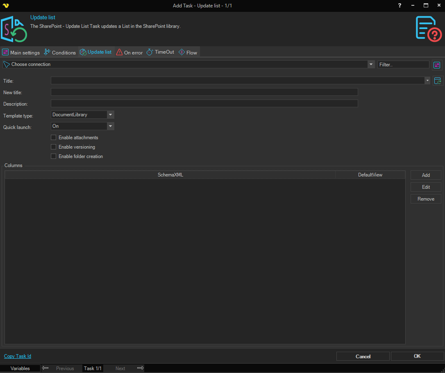Maximize the Add Task window
Screen dimensions: 445x373
click(426, 5)
